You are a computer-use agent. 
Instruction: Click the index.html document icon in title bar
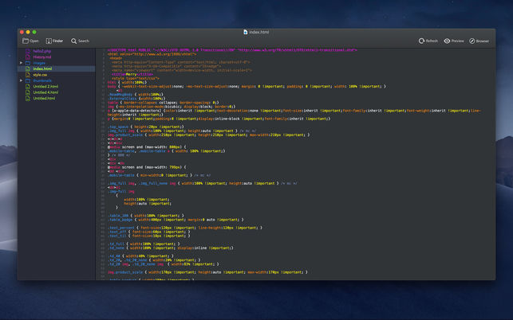pyautogui.click(x=246, y=32)
